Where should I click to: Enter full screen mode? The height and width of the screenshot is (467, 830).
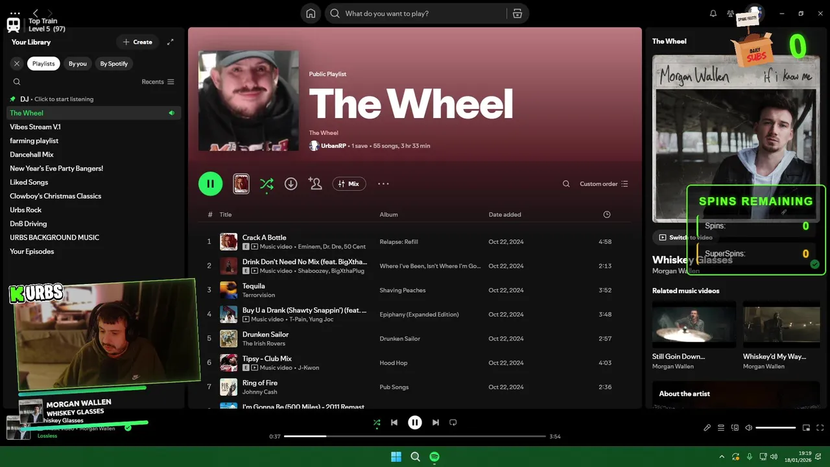pyautogui.click(x=820, y=428)
